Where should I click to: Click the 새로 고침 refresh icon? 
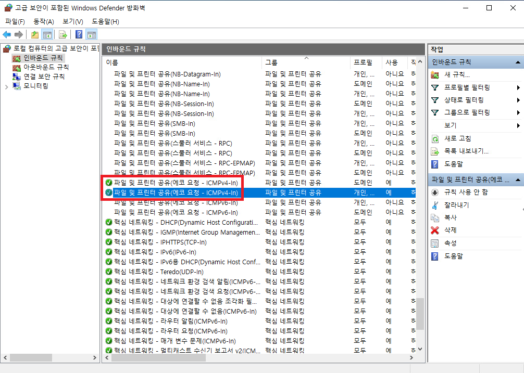[435, 139]
